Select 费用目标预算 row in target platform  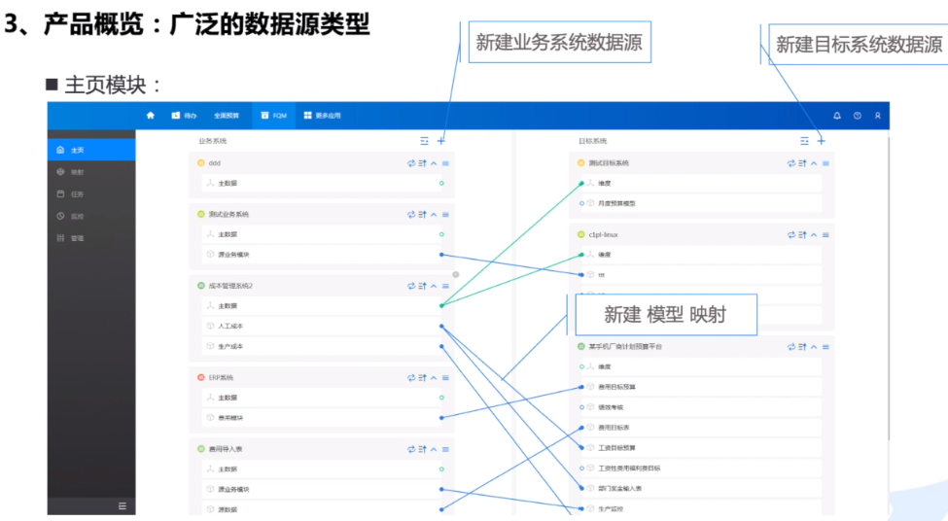click(701, 387)
